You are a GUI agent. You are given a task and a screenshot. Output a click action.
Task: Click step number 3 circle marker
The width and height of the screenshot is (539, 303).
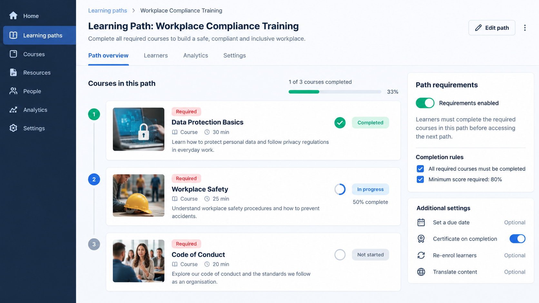click(x=94, y=244)
